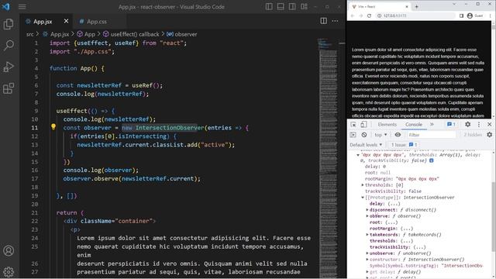Show the console sidebar
The height and width of the screenshot is (279, 496).
coord(353,135)
